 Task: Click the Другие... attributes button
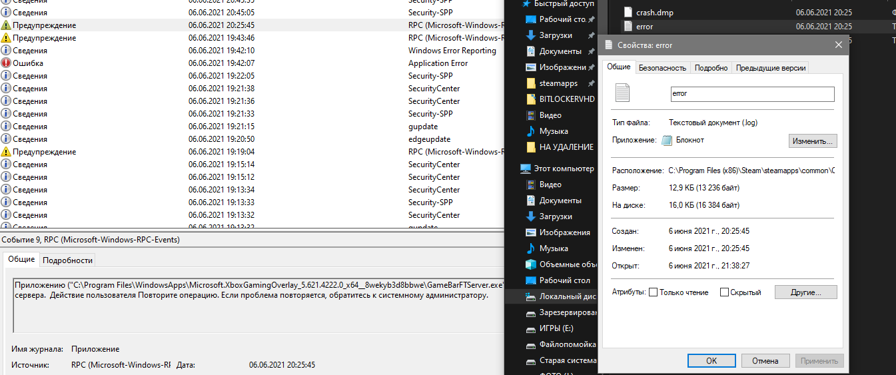(804, 292)
